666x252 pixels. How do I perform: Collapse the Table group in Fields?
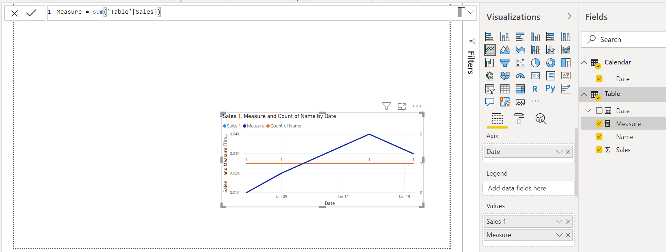(x=584, y=94)
